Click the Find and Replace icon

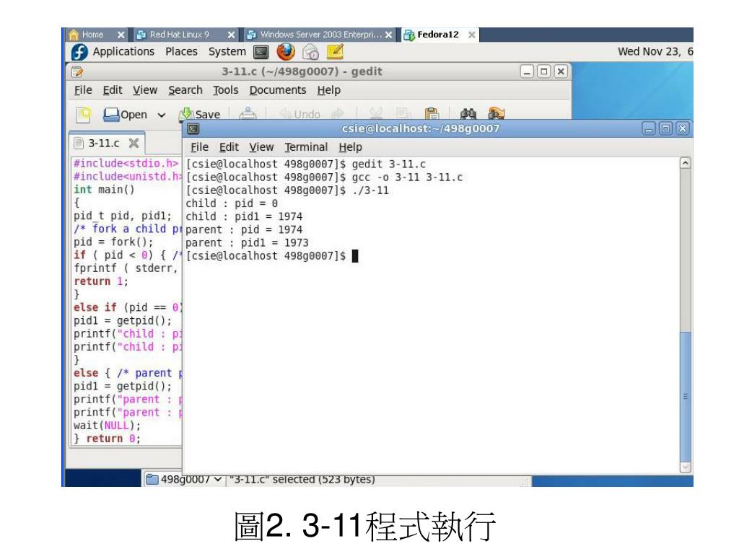pyautogui.click(x=497, y=114)
